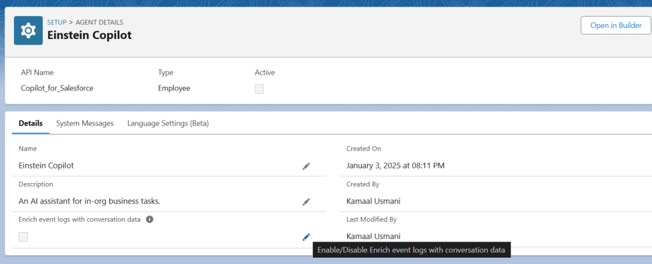Viewport: 652px width, 264px height.
Task: Click info icon beside Enrich event logs
Action: 150,219
